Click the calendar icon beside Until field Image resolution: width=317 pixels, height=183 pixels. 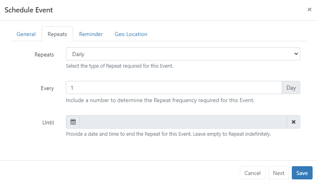click(x=73, y=122)
